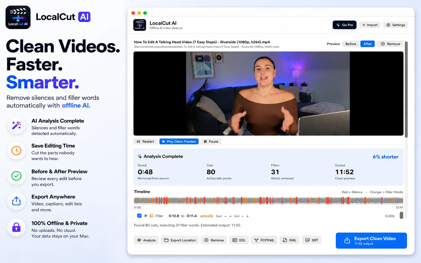Click the '6% shorter' text
421x263 pixels.
385,157
